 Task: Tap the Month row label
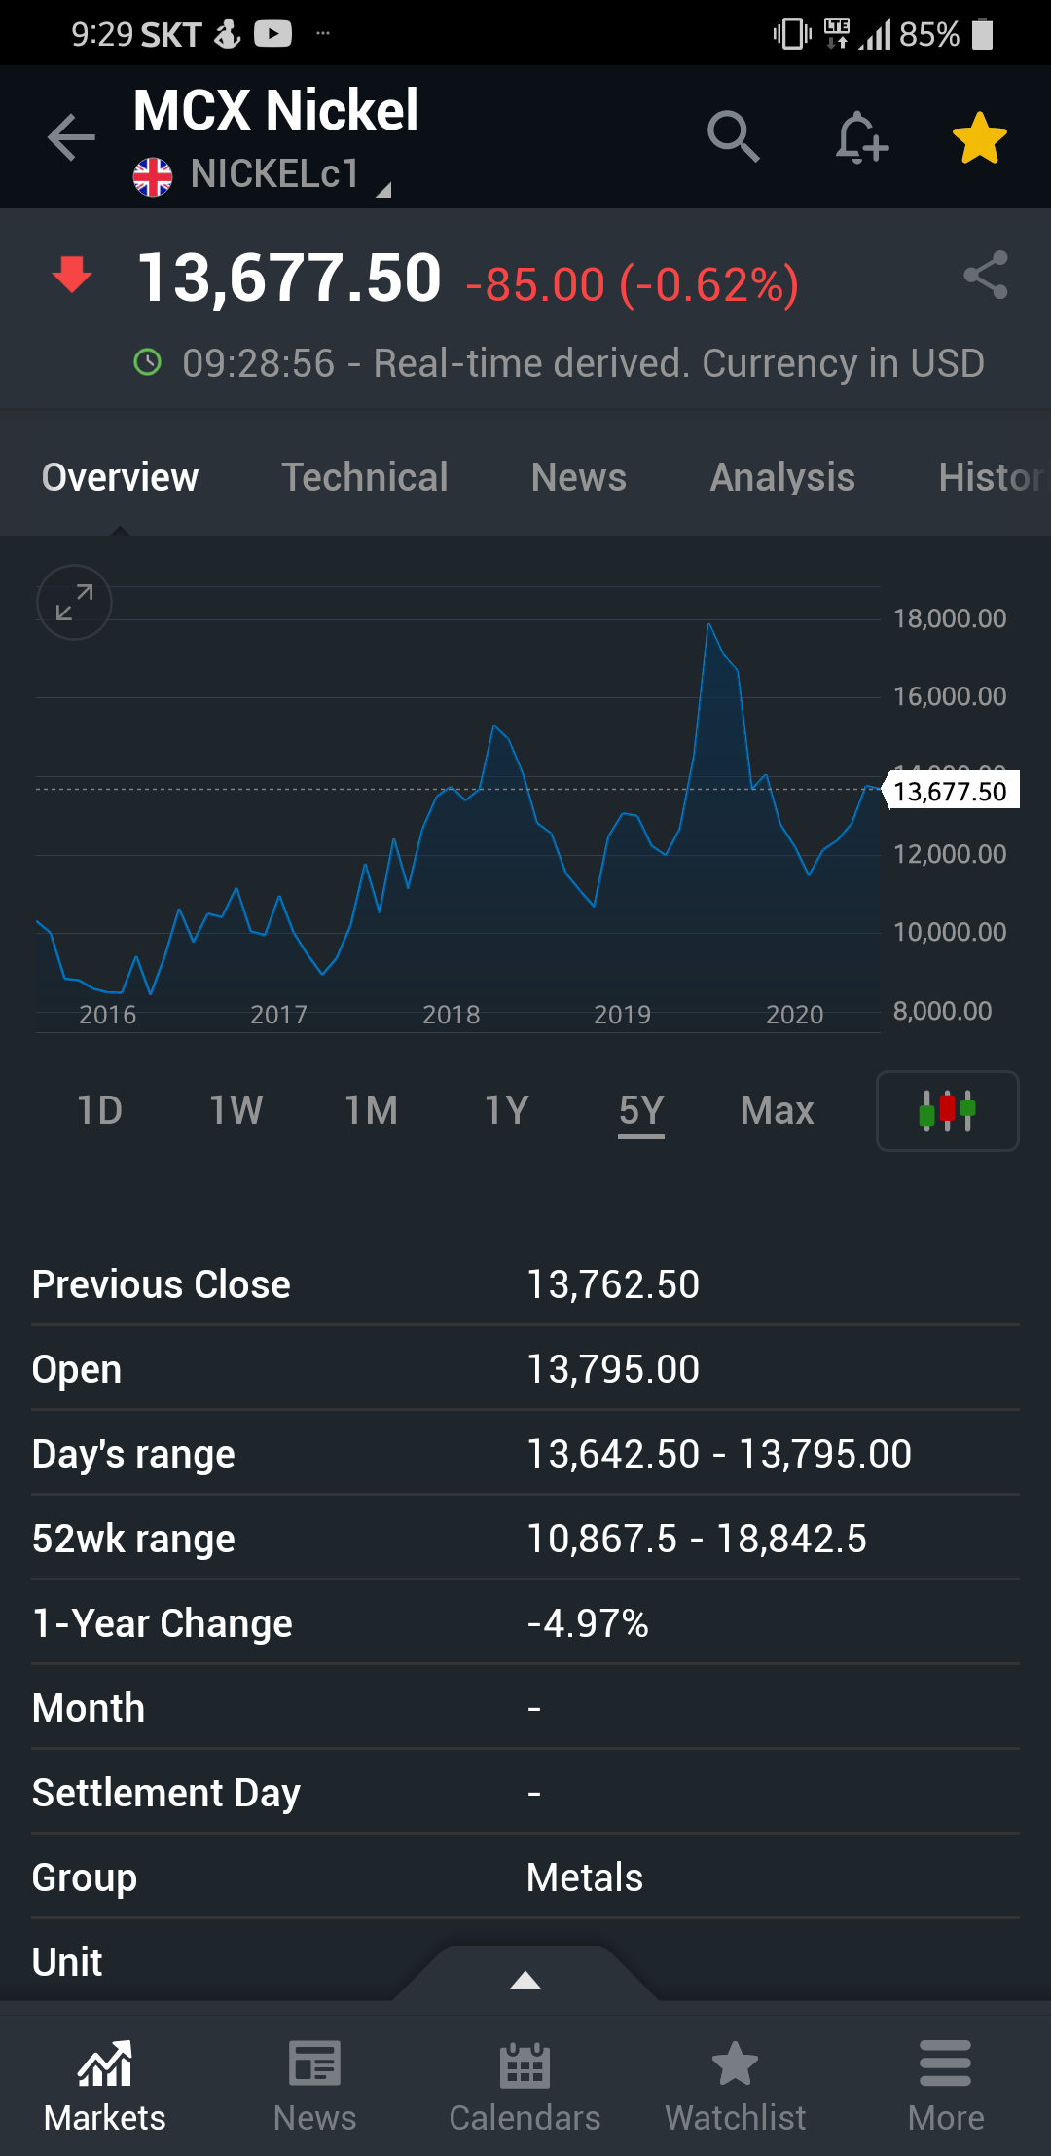click(89, 1708)
